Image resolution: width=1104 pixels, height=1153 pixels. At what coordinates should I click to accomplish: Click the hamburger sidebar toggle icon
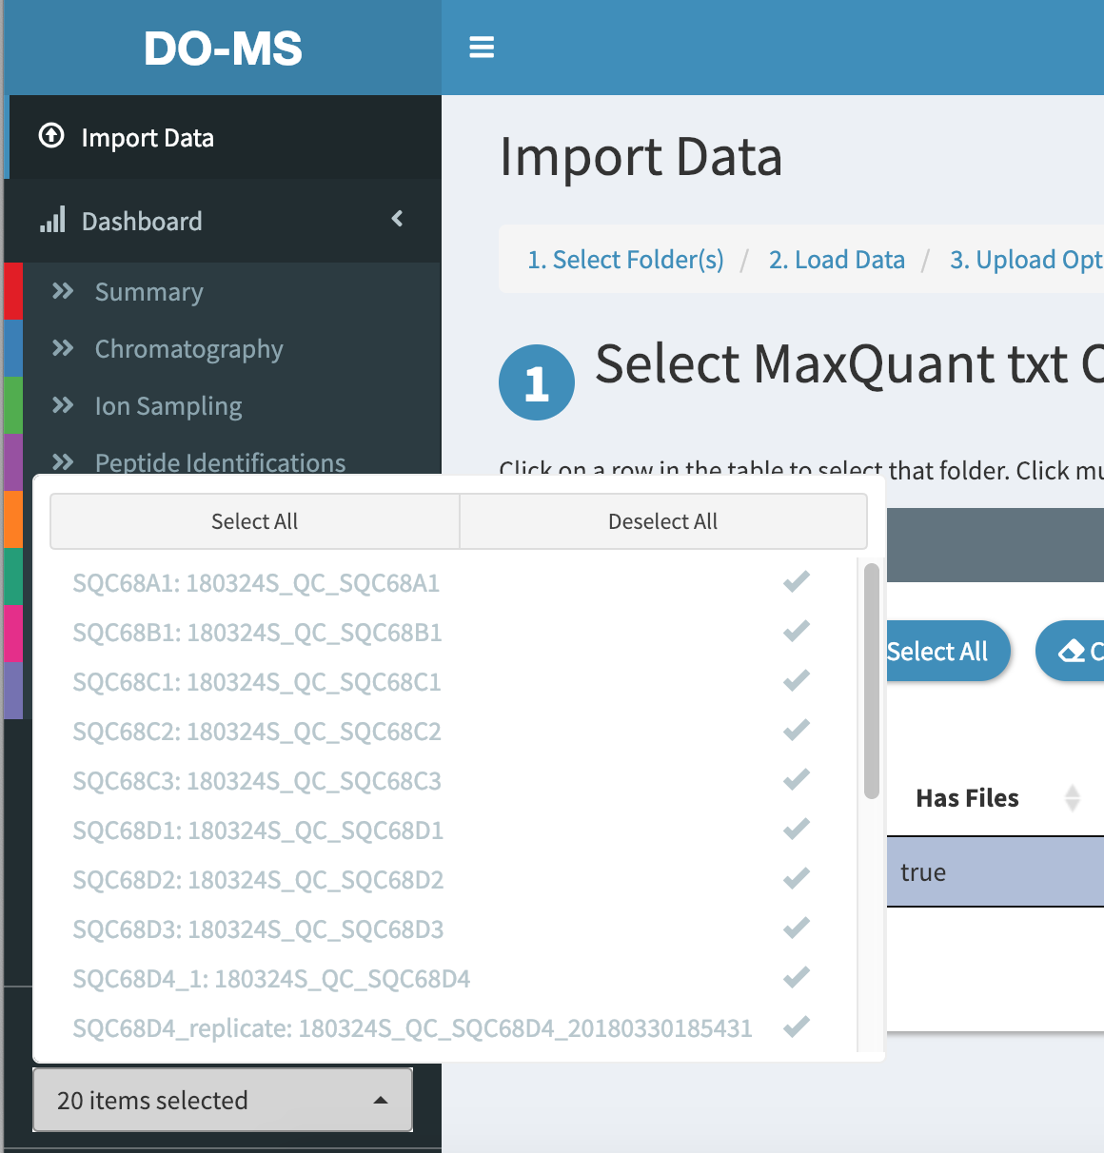[482, 47]
